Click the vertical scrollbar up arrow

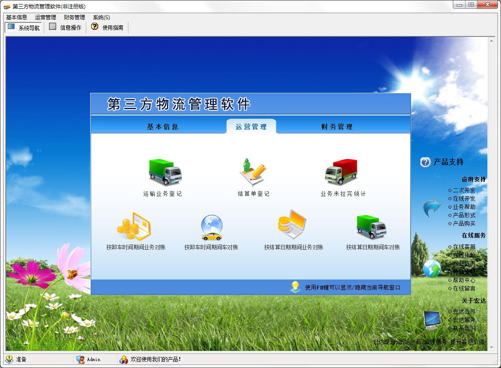pyautogui.click(x=491, y=41)
